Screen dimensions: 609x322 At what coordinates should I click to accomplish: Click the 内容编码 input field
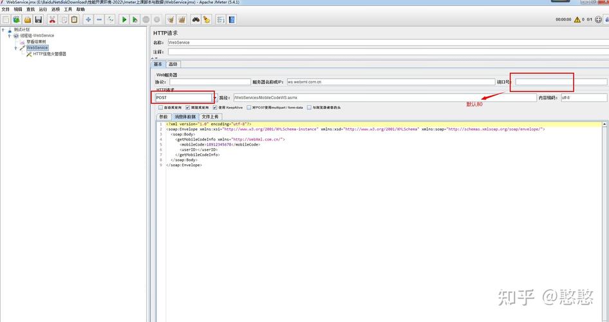584,98
